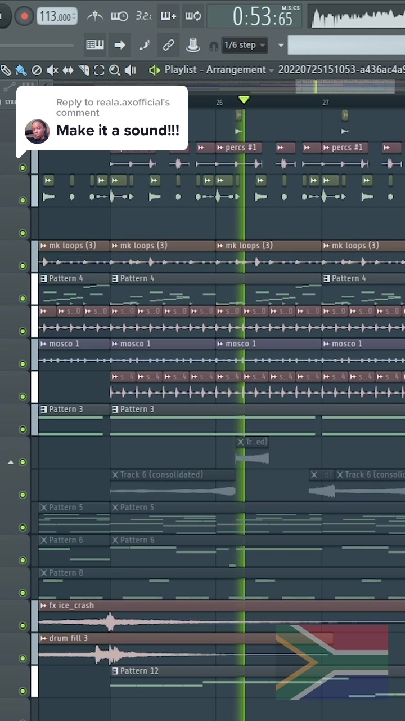The width and height of the screenshot is (405, 721).
Task: Click the green playhead marker on timeline
Action: (244, 100)
